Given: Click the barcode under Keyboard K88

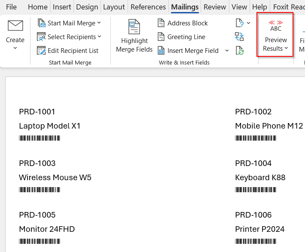Looking at the screenshot, I should (256, 190).
